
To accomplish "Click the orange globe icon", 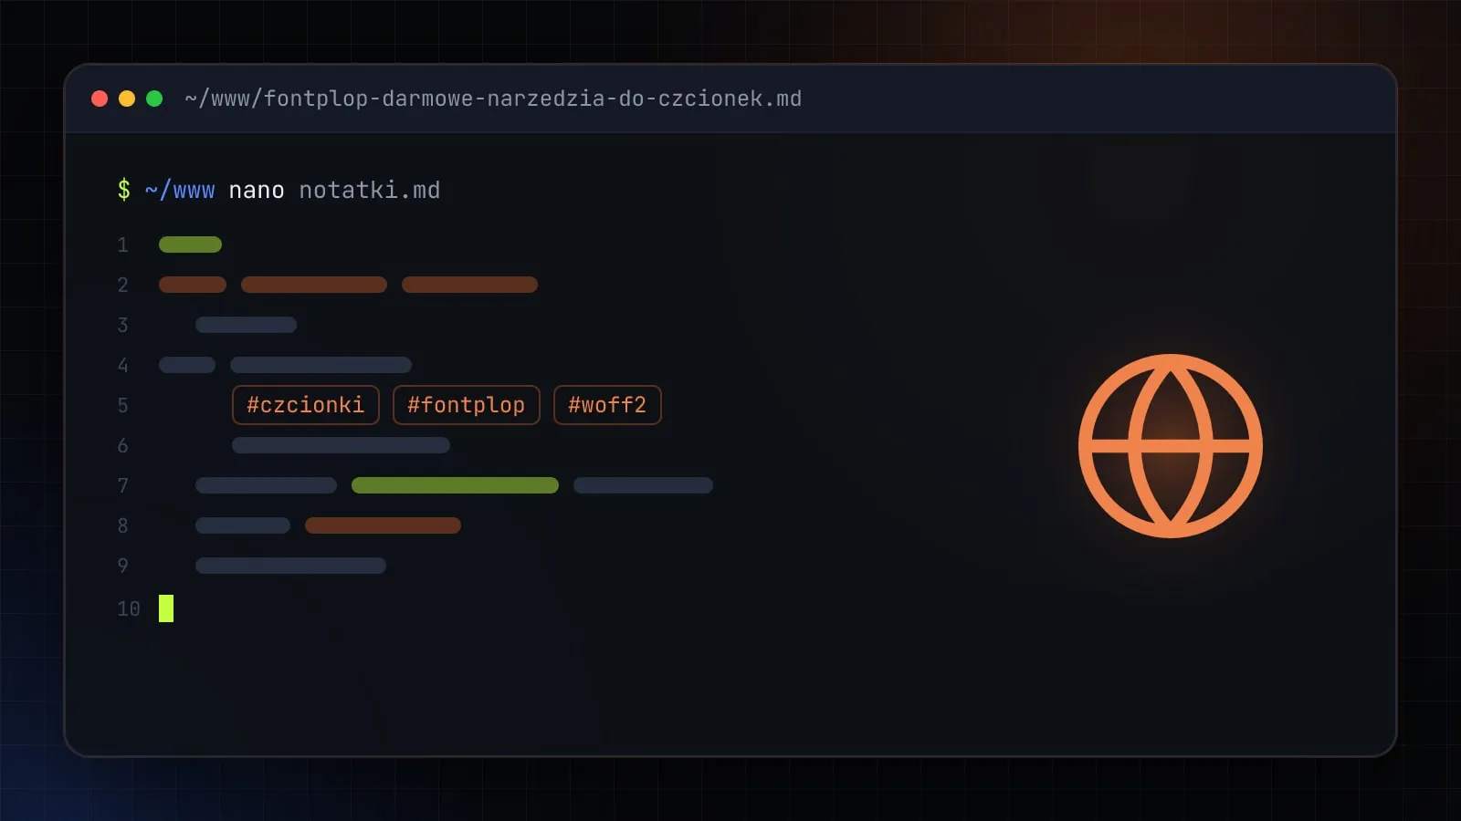I will (1171, 446).
